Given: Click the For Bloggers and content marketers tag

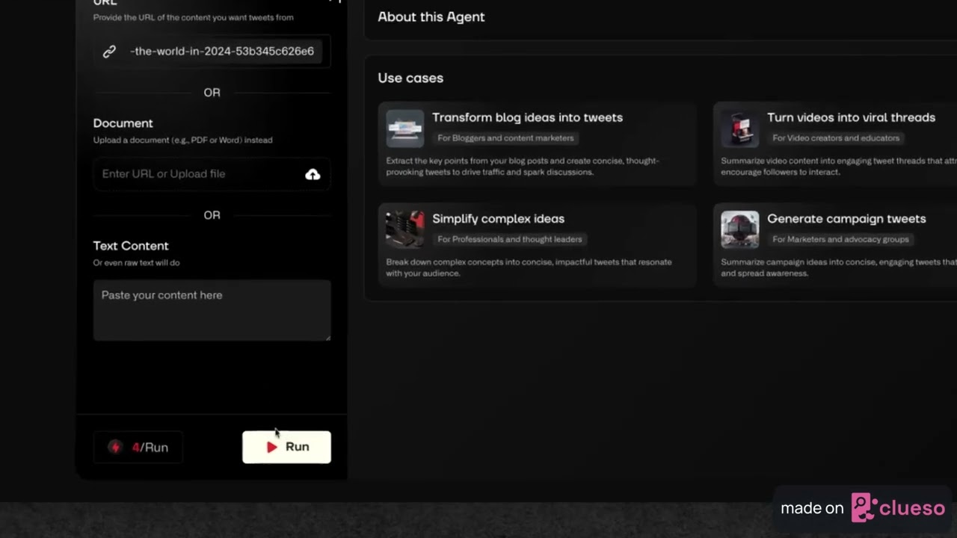Looking at the screenshot, I should [x=505, y=138].
